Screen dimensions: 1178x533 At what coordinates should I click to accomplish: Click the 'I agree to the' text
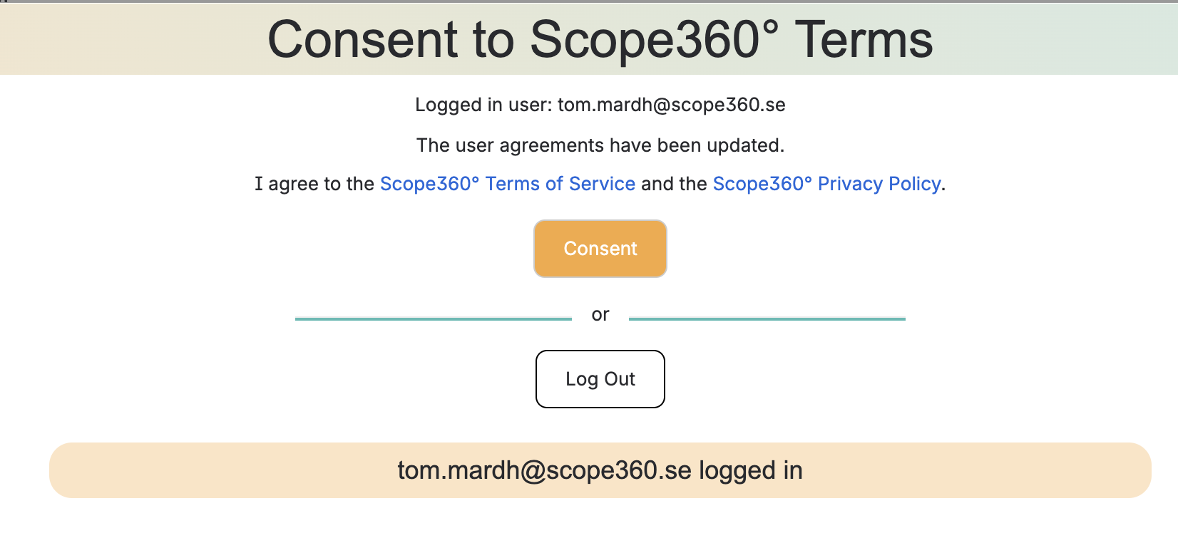[x=314, y=184]
